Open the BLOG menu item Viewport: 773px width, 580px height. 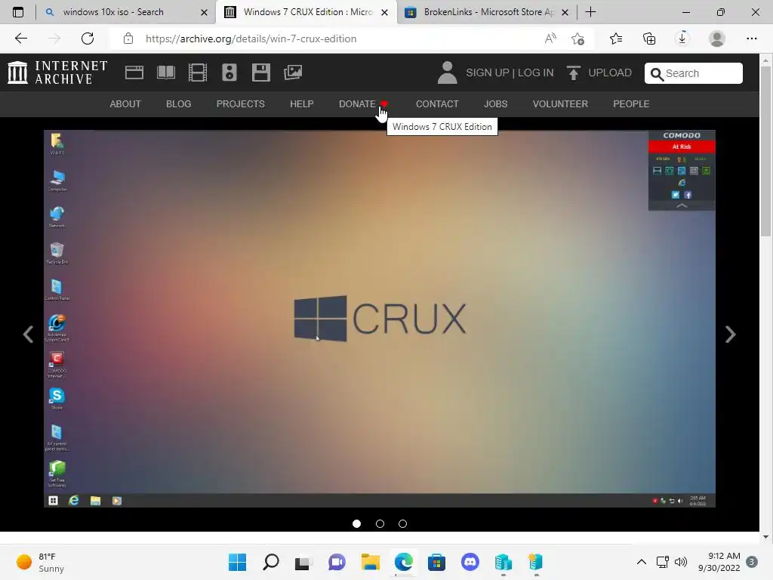(x=178, y=104)
